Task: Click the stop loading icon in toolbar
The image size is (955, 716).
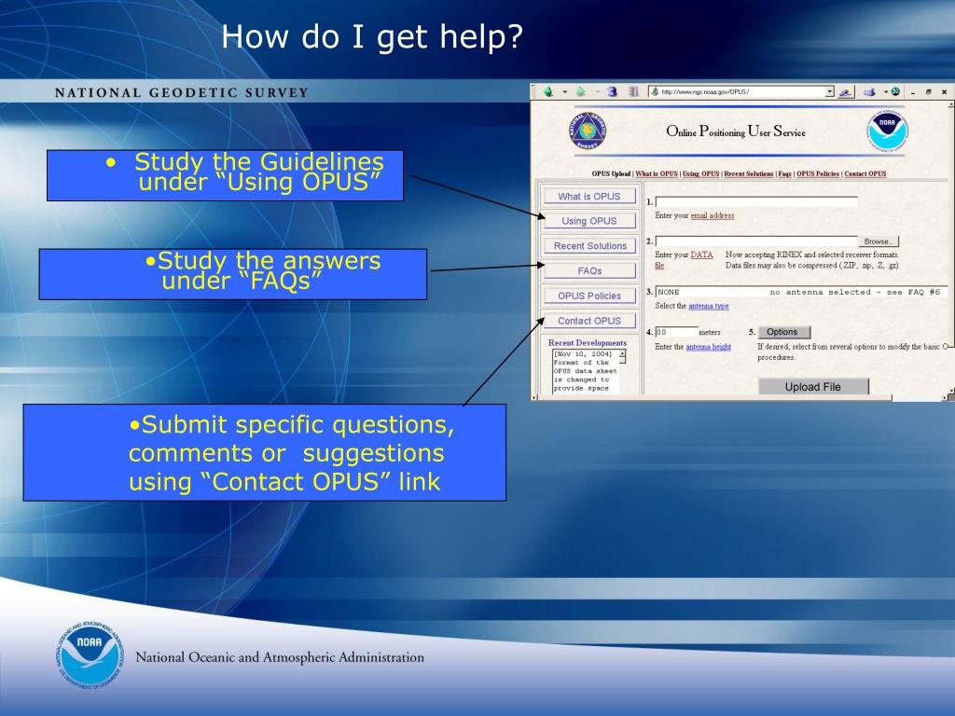Action: pos(633,91)
